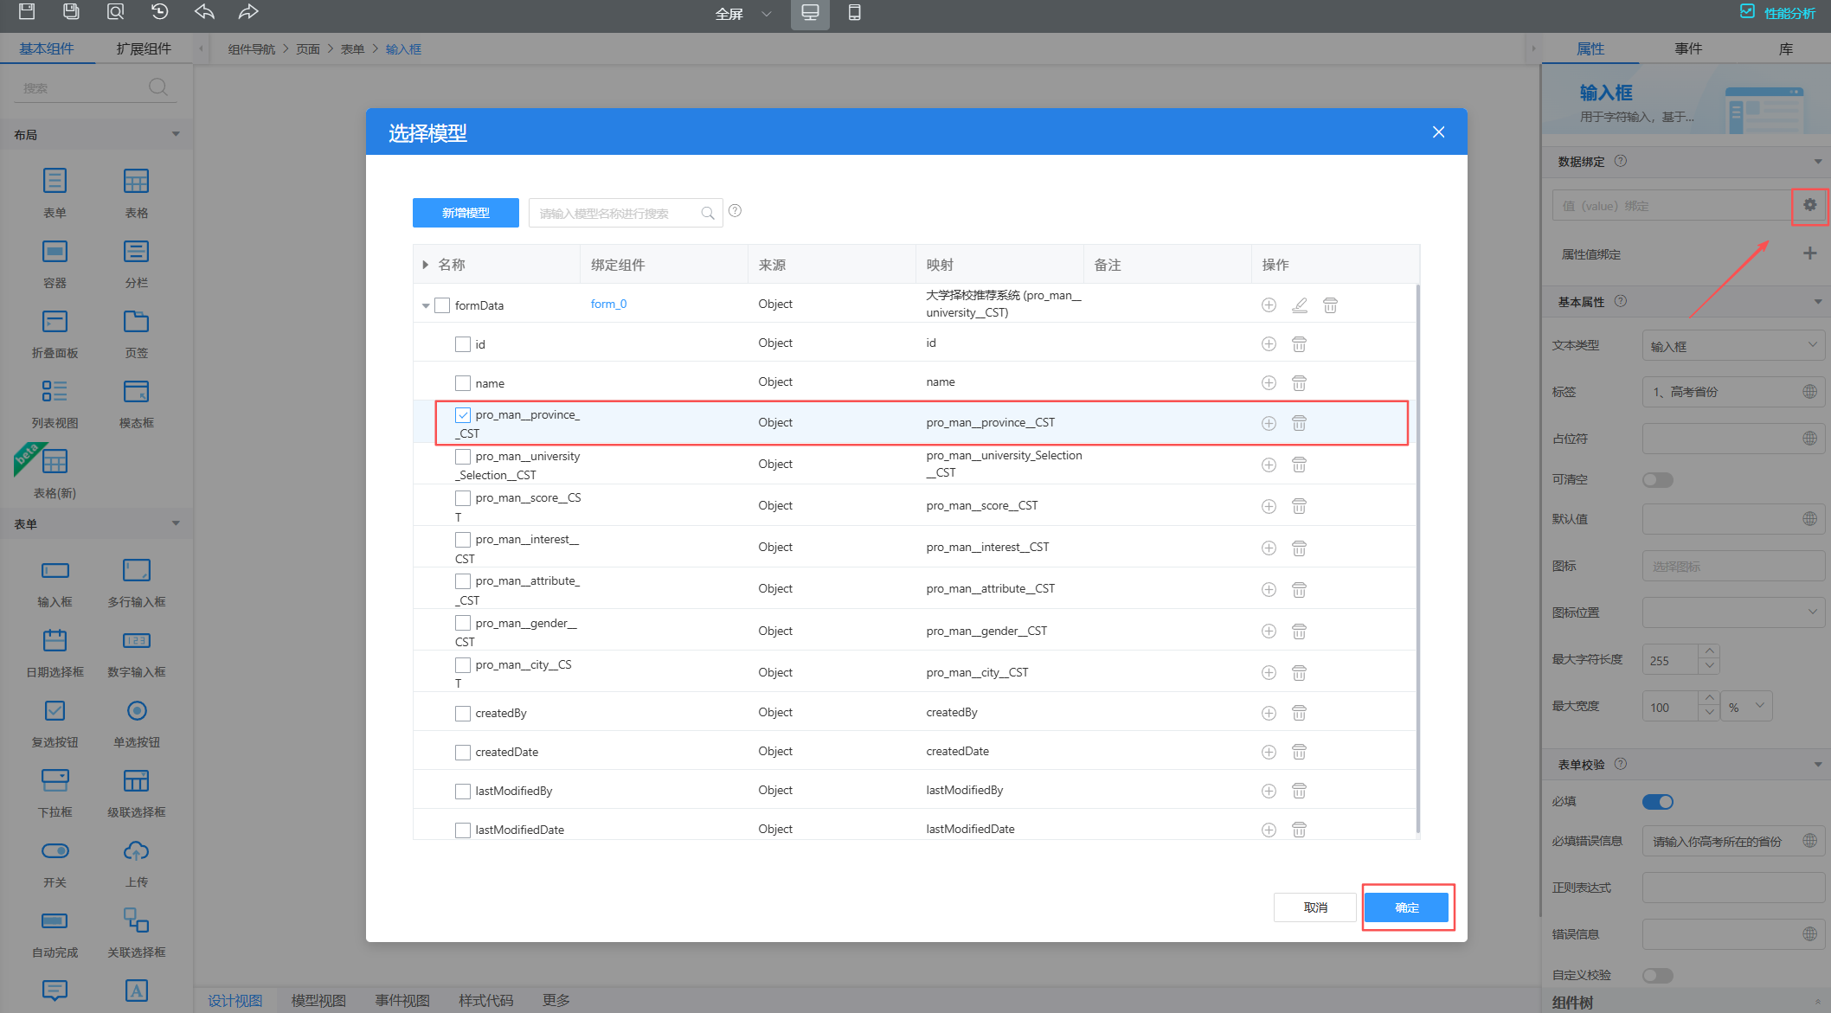Add attribute value binding with plus icon
The image size is (1831, 1013).
[1809, 253]
